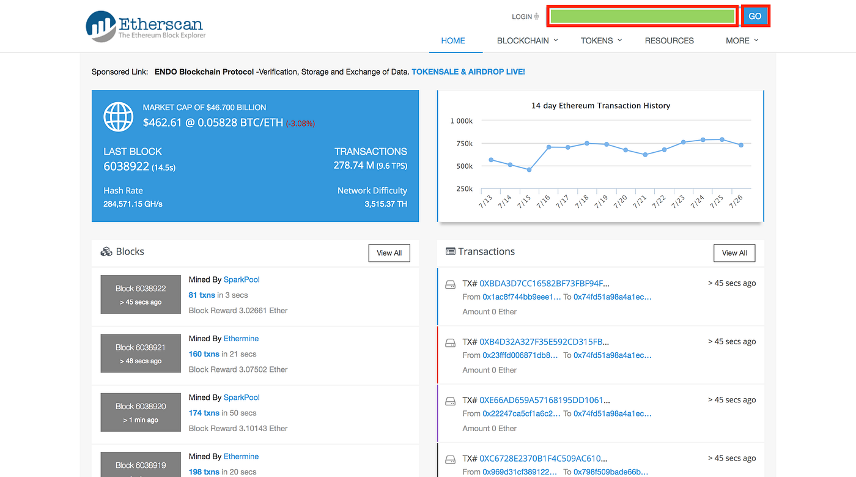
Task: Open sender address 0x969d31cf389122
Action: click(x=519, y=471)
